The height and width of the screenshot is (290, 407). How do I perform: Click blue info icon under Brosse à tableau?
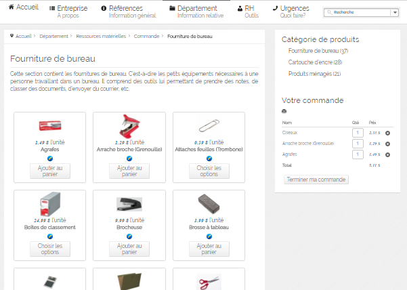pos(209,236)
